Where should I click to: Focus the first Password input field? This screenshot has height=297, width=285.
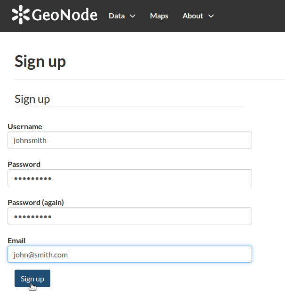[x=130, y=178]
